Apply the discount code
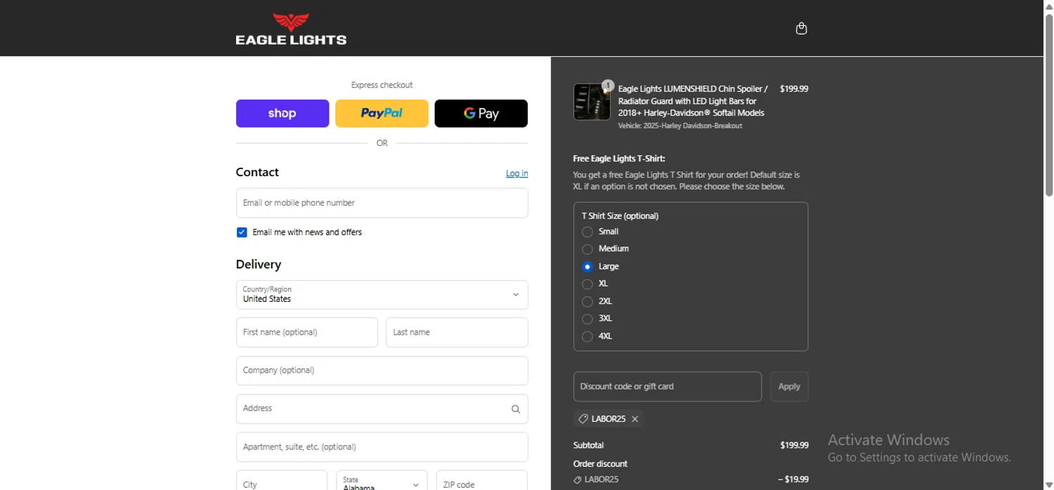This screenshot has height=490, width=1054. (789, 387)
